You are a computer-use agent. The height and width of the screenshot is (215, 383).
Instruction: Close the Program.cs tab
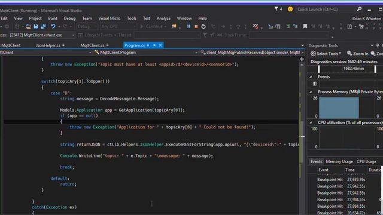pos(160,45)
